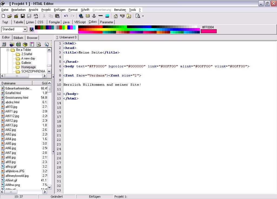The height and width of the screenshot is (199, 277).
Task: Click the form layout icon in file panel
Action: 32,44
